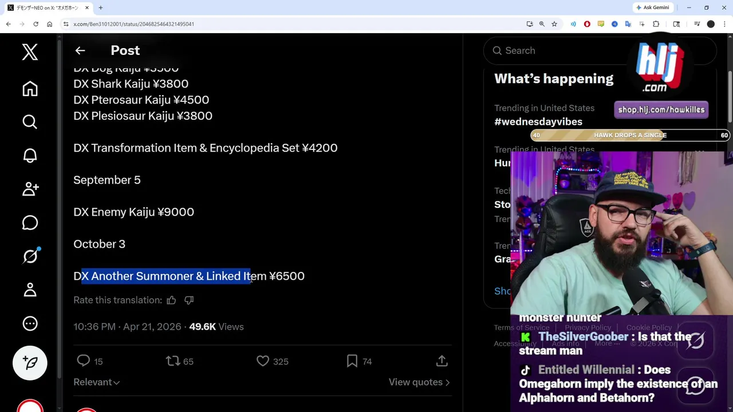
Task: Select the X post browser tab
Action: pos(49,7)
